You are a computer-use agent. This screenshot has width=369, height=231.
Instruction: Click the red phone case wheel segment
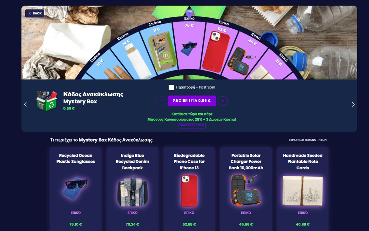(216, 49)
